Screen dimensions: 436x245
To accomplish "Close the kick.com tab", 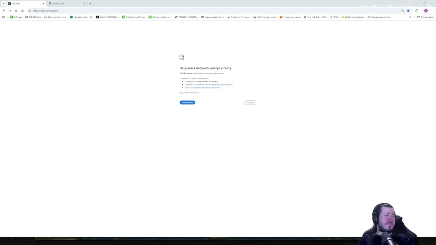I will (x=44, y=3).
